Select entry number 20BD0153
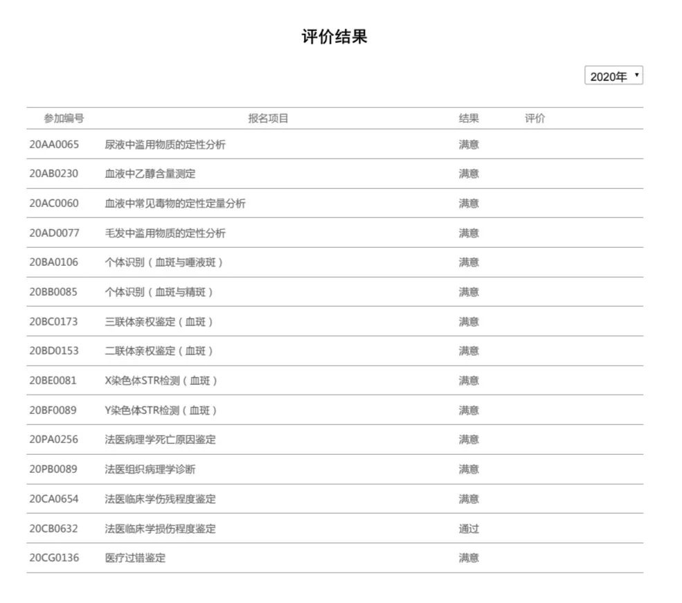Screen dimensions: 682x603 [x=54, y=351]
